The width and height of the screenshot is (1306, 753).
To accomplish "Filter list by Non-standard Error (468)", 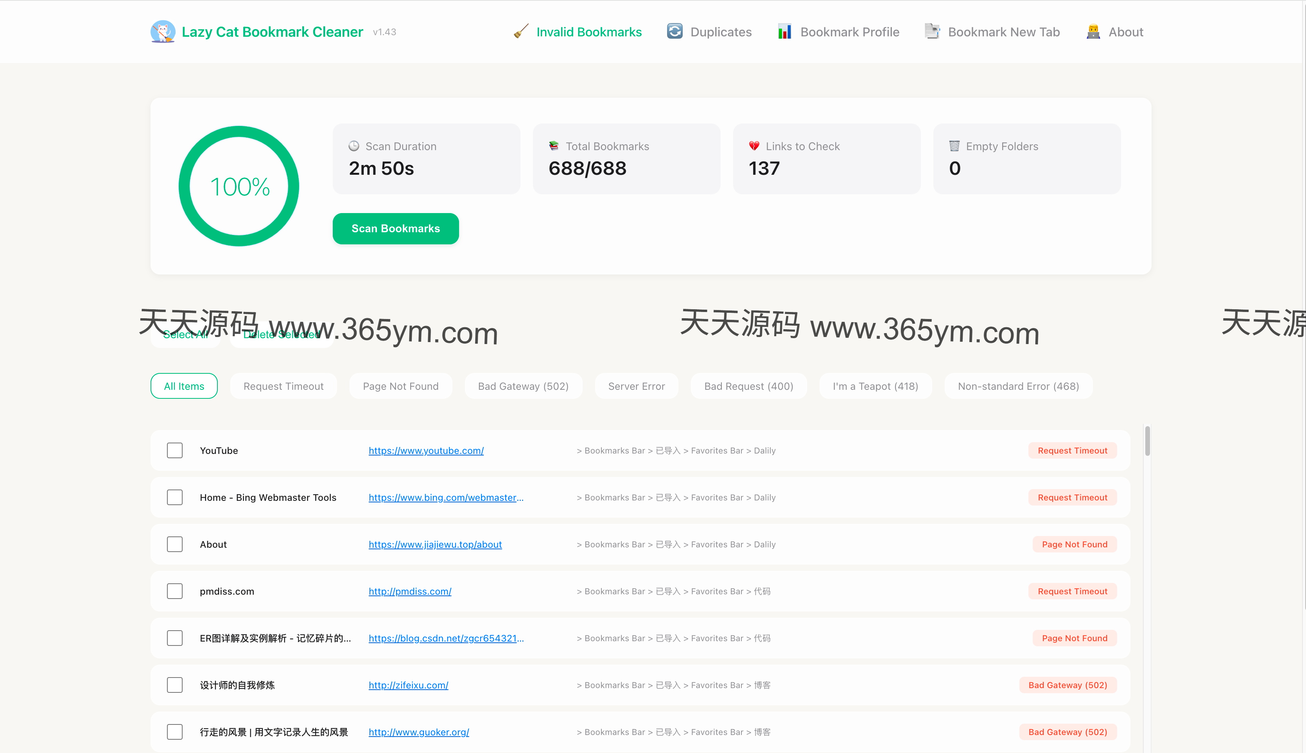I will (x=1018, y=386).
